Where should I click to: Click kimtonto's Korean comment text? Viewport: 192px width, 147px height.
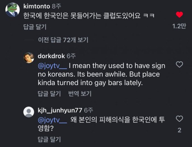87,15
